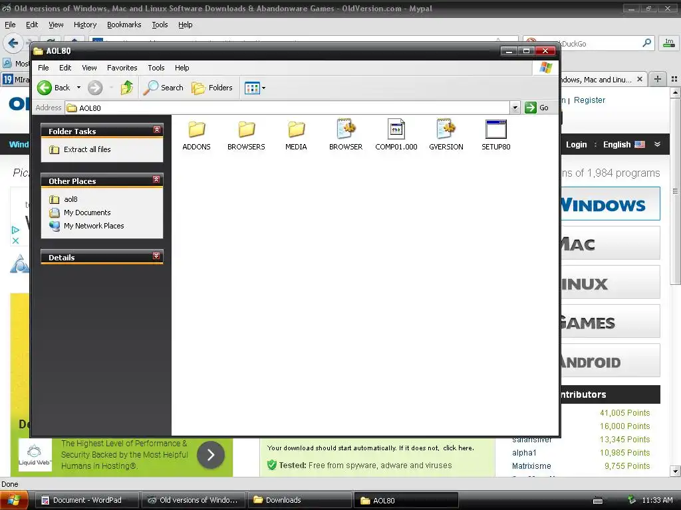Click the Games category banner
Viewport: 681px width, 510px height.
610,321
